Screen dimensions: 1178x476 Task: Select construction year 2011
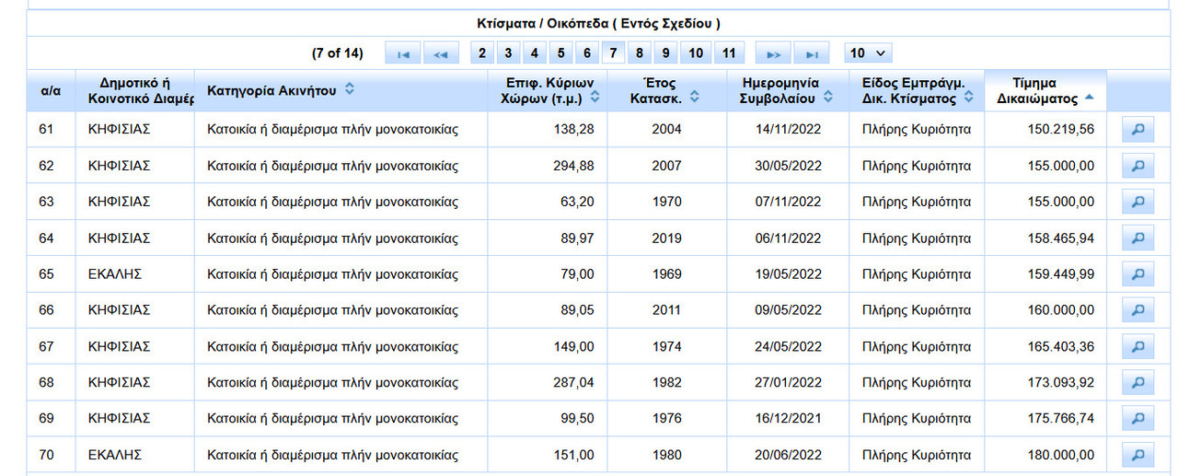pyautogui.click(x=666, y=310)
